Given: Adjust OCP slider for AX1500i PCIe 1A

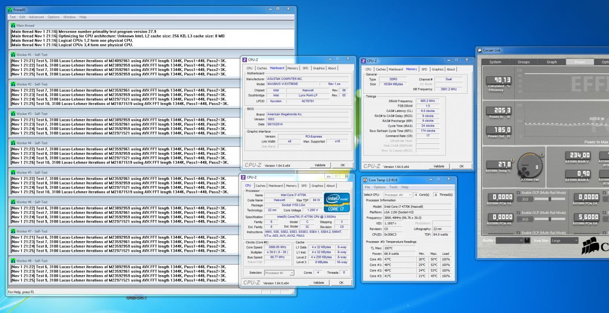Looking at the screenshot, I should [x=549, y=199].
